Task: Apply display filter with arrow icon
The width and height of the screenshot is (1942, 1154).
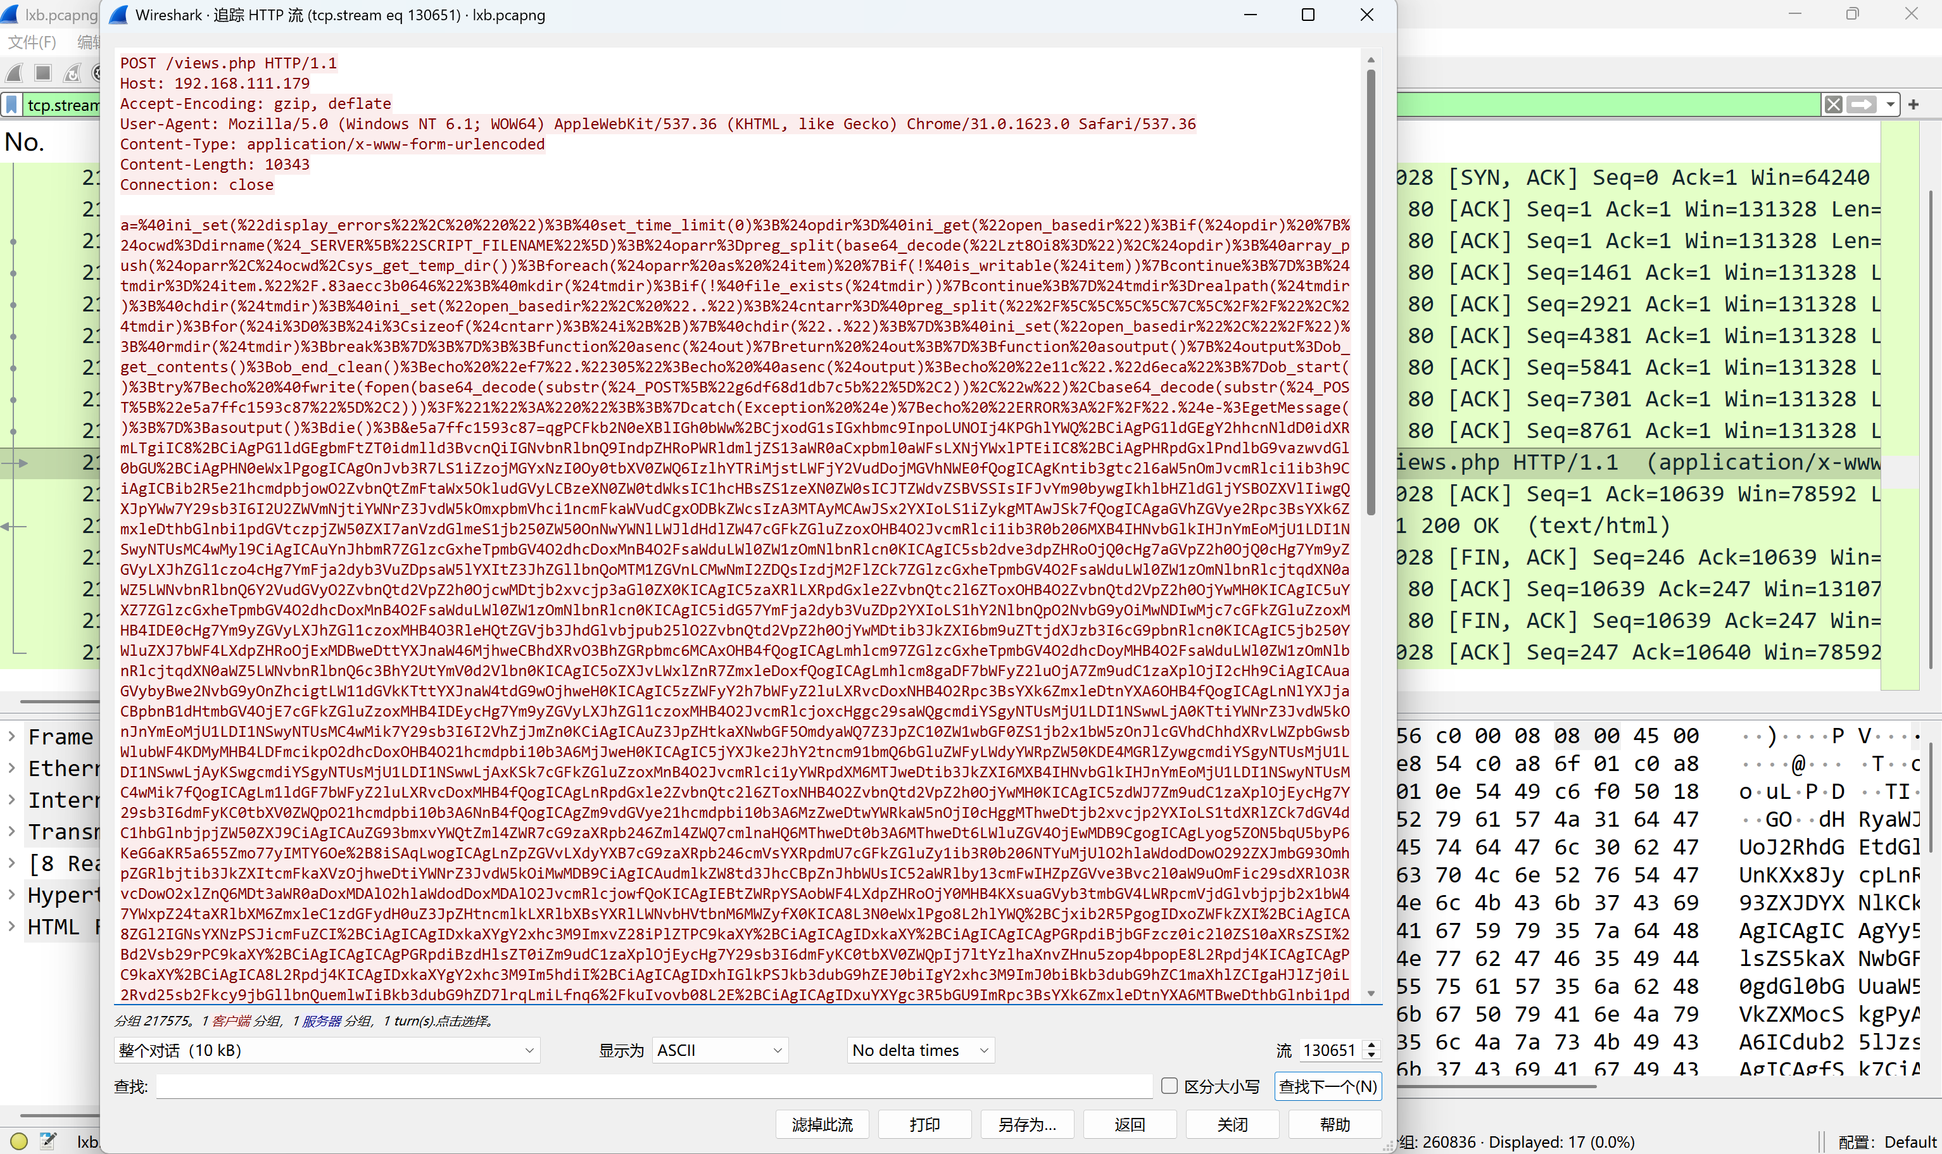Action: click(1861, 104)
